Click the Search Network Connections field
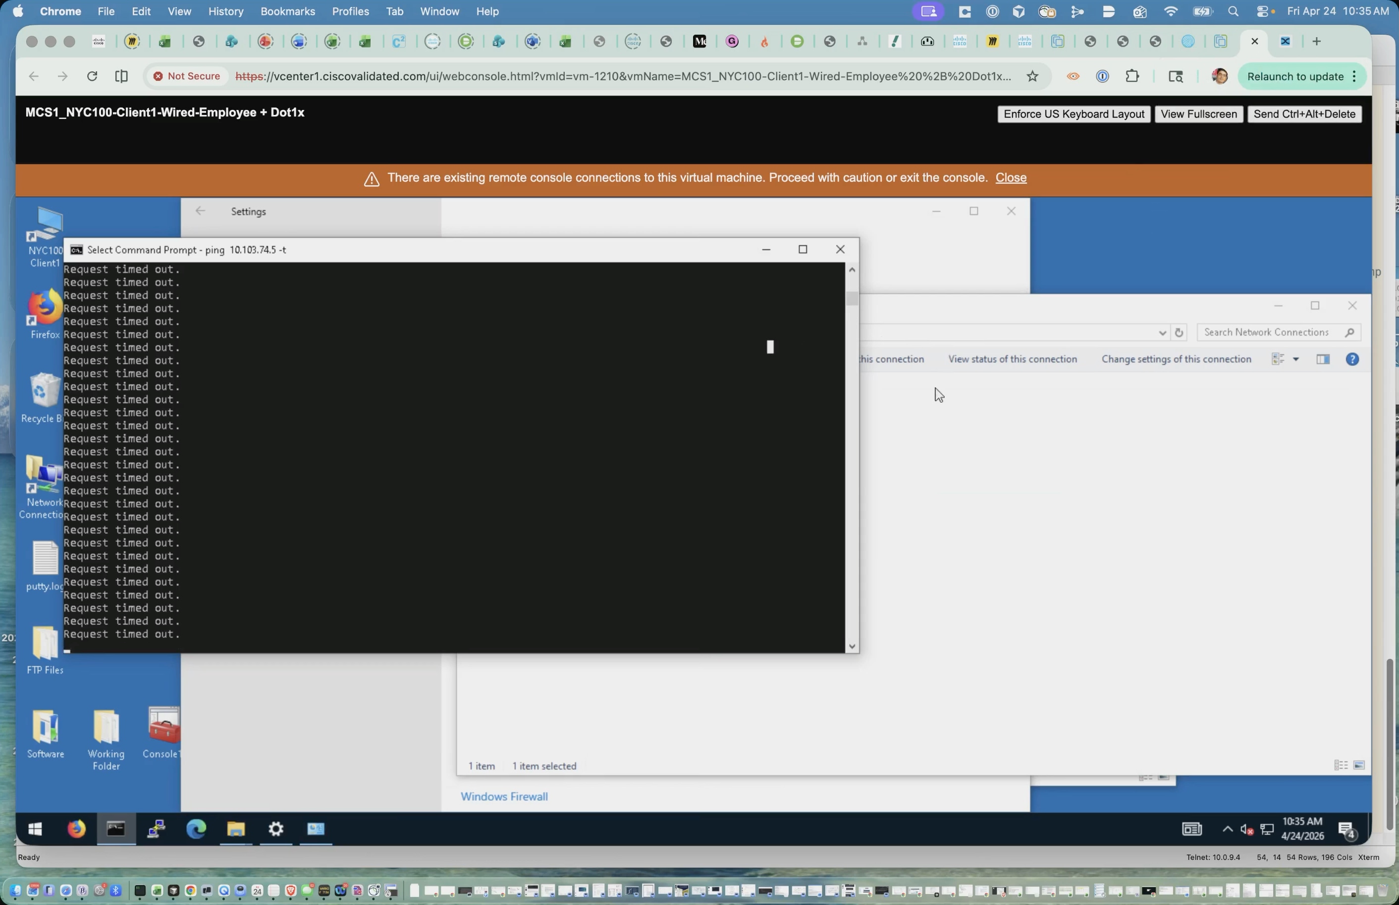The width and height of the screenshot is (1399, 905). tap(1279, 332)
